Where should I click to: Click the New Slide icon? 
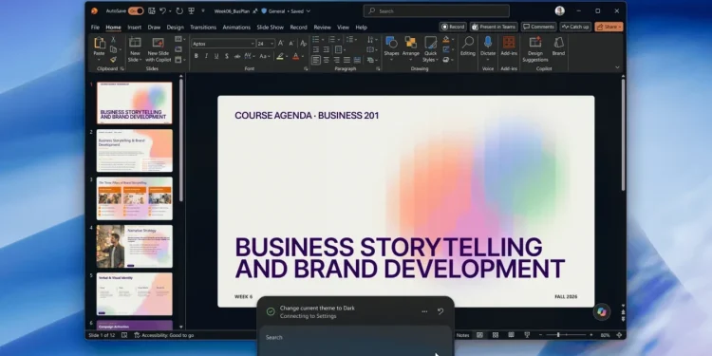click(x=135, y=43)
